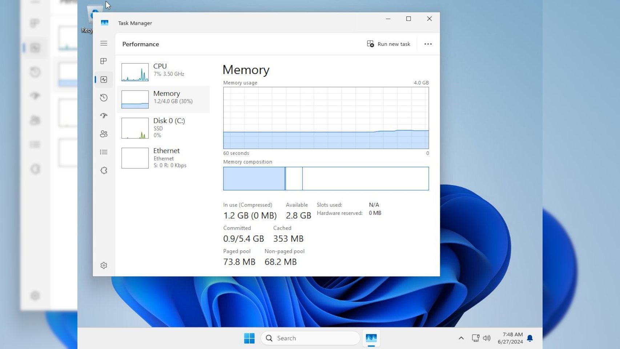Open the Users view icon
Screen dimensions: 620x349
point(104,133)
